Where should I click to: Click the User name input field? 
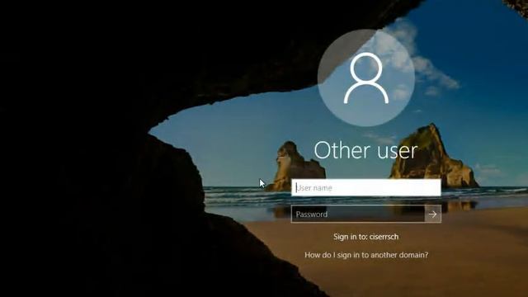366,187
